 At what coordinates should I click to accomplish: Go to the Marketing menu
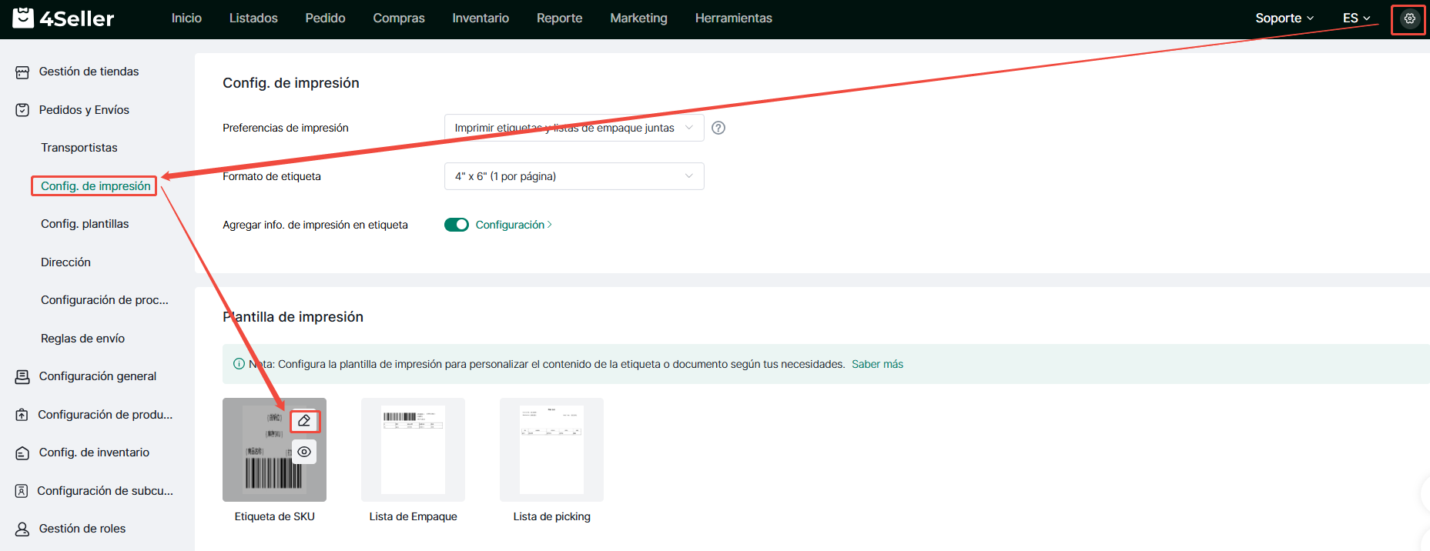(x=638, y=18)
